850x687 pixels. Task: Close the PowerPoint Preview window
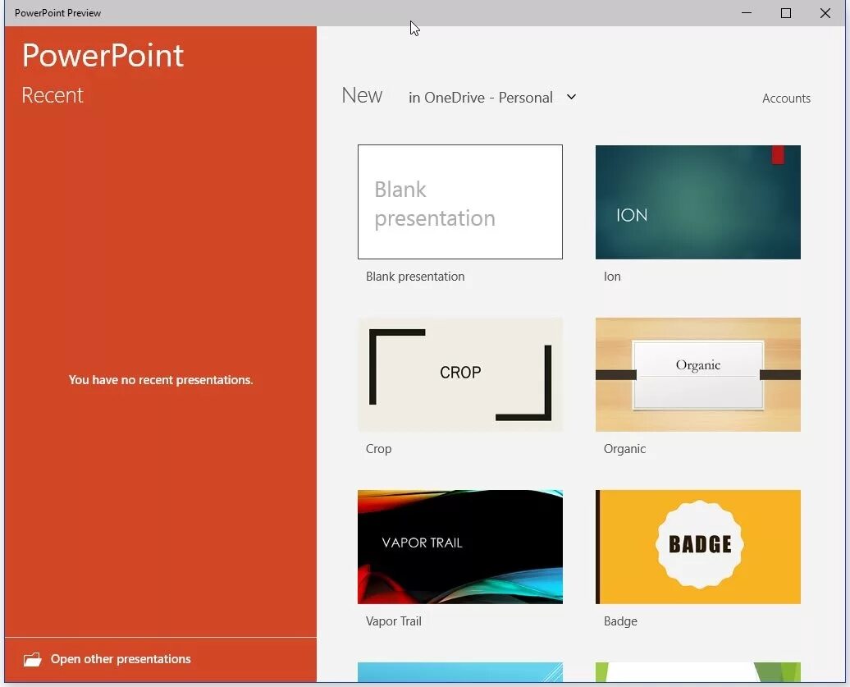(x=825, y=13)
